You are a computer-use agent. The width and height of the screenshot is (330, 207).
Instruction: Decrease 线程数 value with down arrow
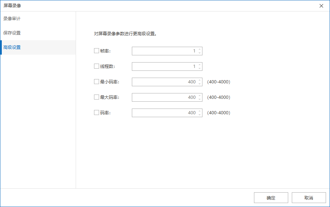point(200,68)
